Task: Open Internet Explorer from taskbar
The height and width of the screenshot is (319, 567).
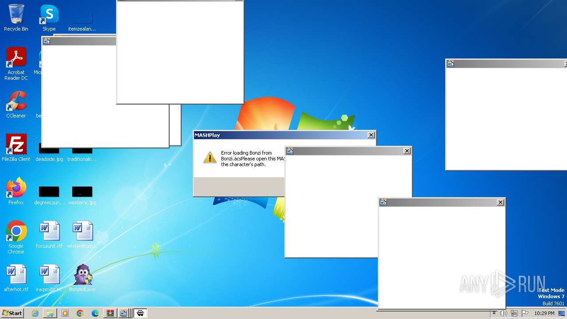Action: coord(35,313)
